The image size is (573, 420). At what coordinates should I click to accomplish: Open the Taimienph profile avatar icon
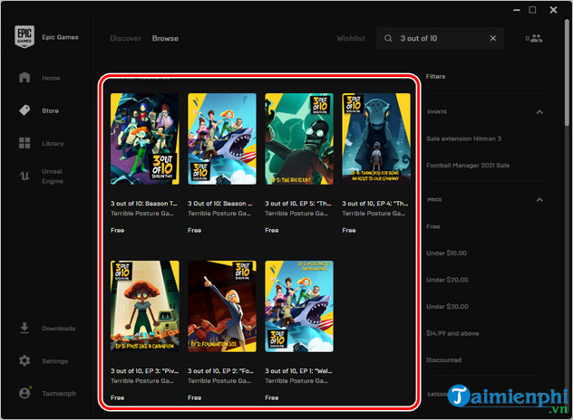point(24,393)
